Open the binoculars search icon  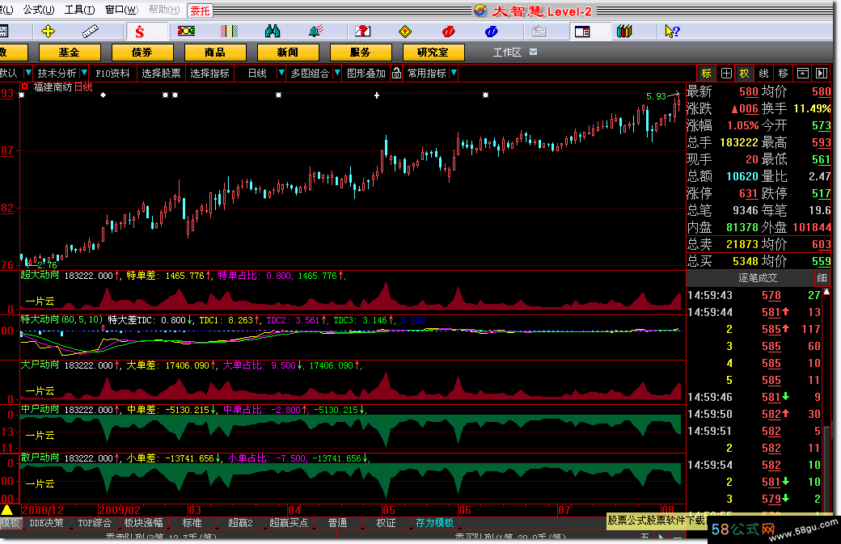coord(273,32)
